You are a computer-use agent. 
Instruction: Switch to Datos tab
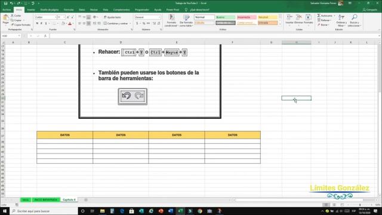[82, 10]
